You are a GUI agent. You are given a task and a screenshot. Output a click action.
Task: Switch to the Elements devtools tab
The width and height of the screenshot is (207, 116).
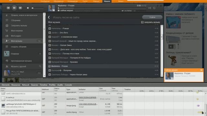point(5,85)
